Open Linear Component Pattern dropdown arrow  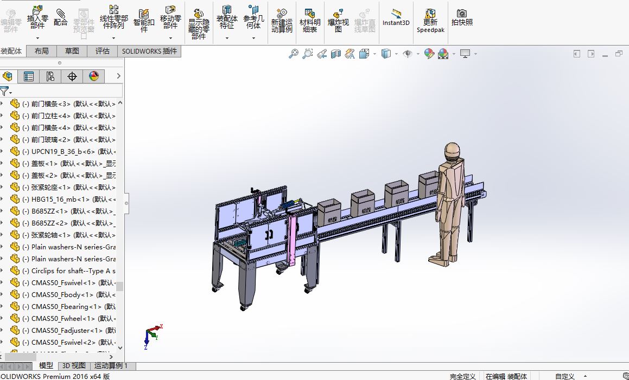tap(113, 38)
